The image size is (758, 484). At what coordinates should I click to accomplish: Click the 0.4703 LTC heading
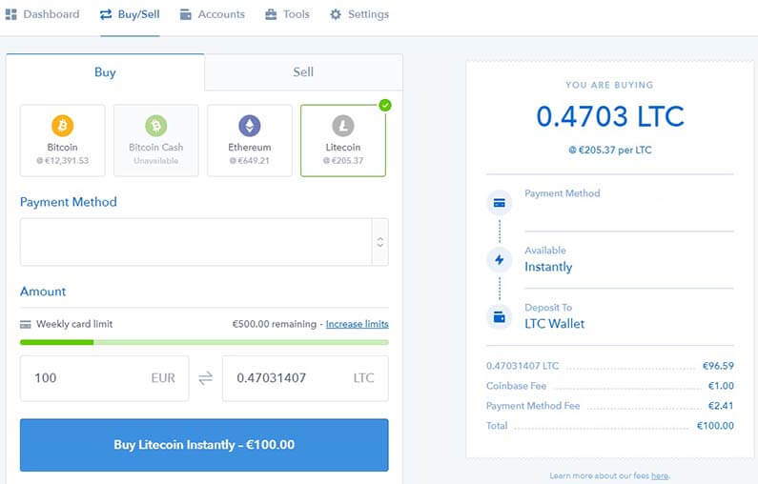[x=610, y=116]
